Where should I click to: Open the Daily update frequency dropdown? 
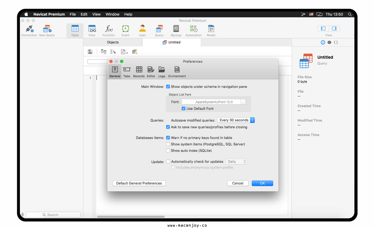[x=236, y=161]
